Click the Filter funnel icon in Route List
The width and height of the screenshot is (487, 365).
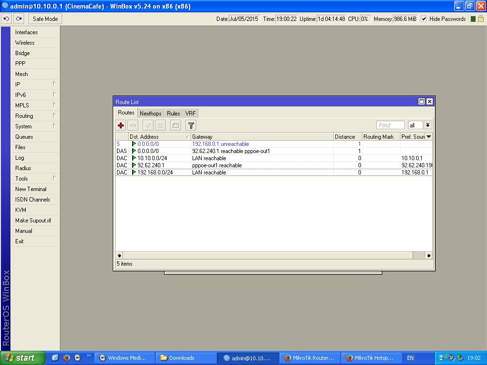point(191,125)
